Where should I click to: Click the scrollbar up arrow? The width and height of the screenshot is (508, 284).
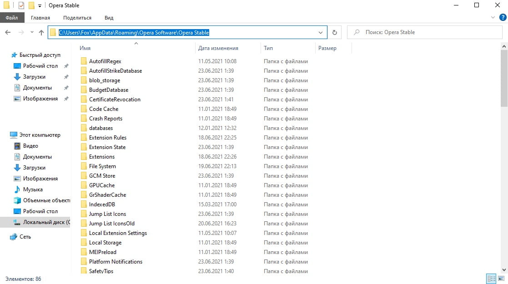(x=504, y=47)
